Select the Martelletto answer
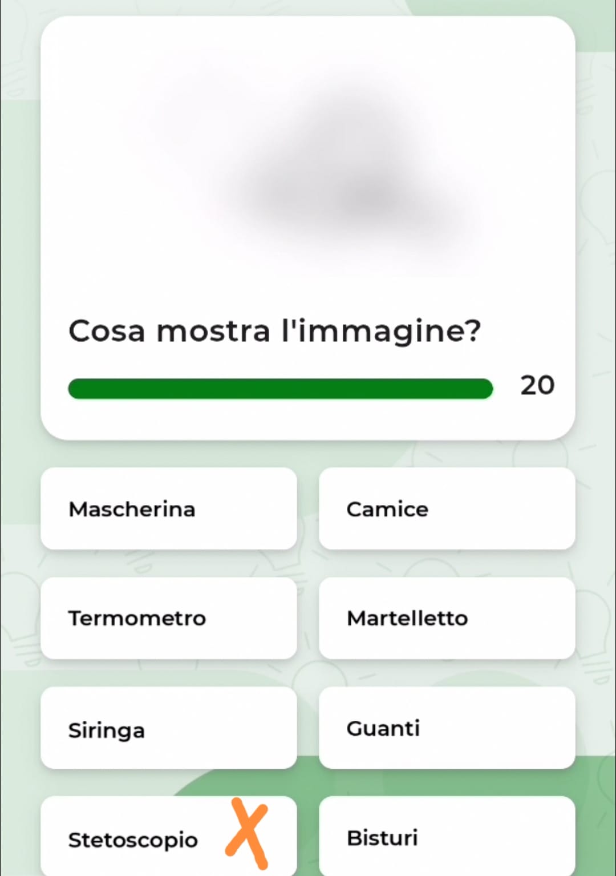This screenshot has height=876, width=616. 447,618
